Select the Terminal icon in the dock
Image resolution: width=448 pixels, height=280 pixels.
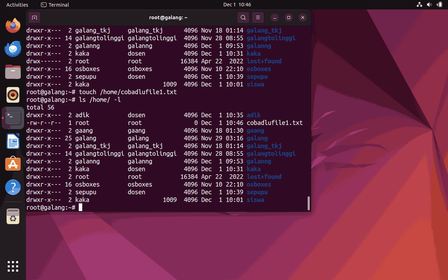(13, 118)
